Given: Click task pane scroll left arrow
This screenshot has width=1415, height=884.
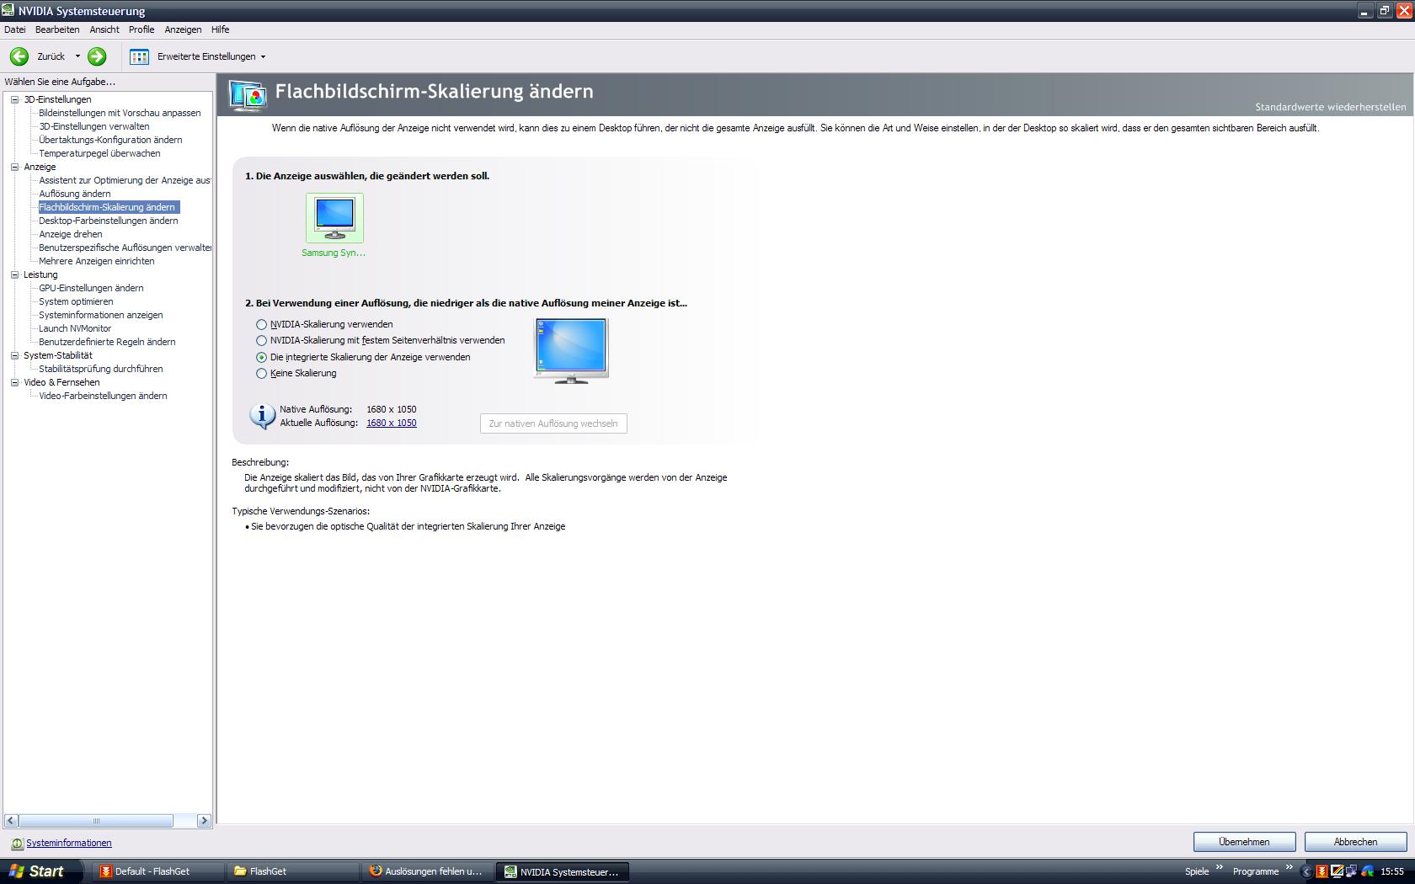Looking at the screenshot, I should pyautogui.click(x=11, y=821).
